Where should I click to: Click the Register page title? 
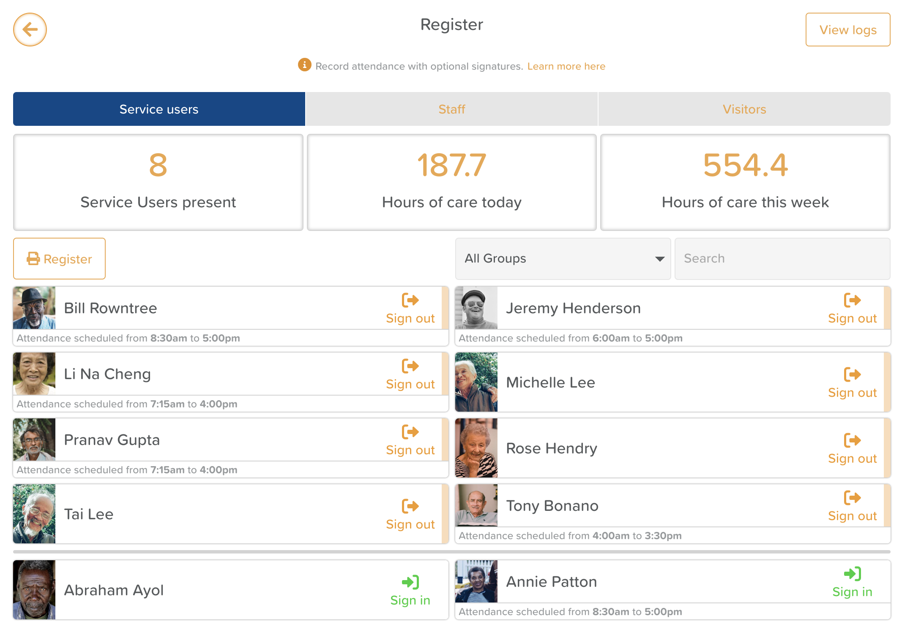(x=451, y=24)
